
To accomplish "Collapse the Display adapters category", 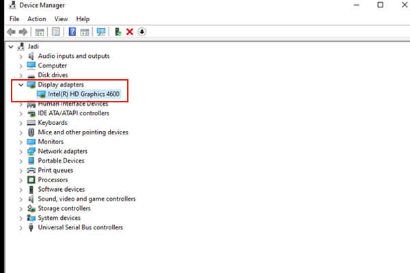I will click(20, 85).
